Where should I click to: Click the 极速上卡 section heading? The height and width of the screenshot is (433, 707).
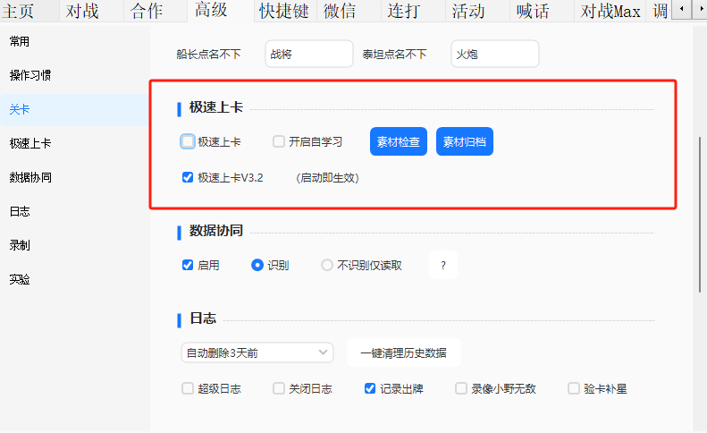click(216, 107)
